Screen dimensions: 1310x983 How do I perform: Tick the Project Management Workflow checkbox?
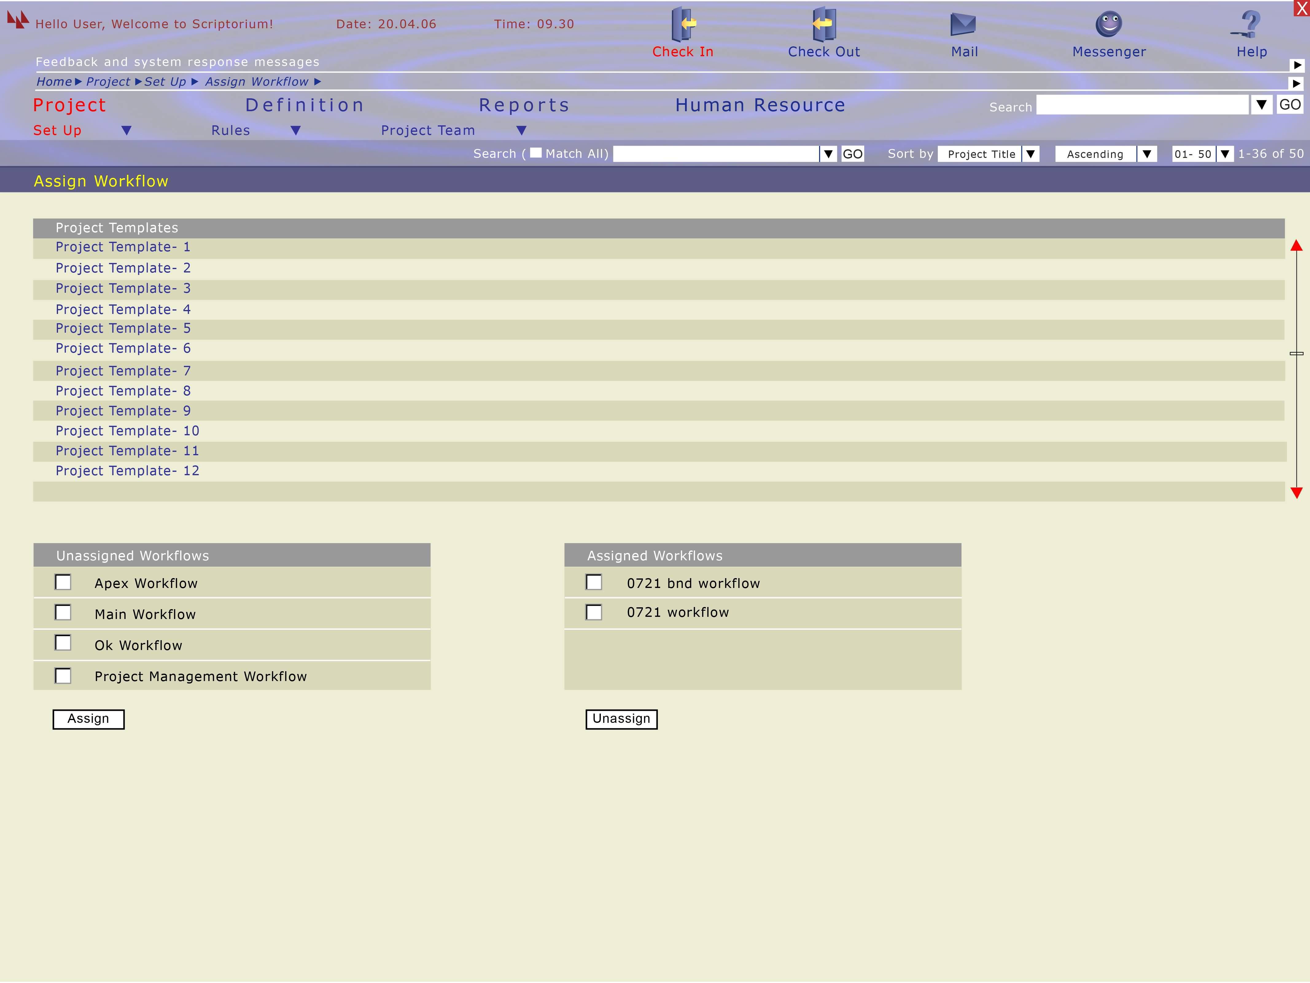(x=63, y=676)
